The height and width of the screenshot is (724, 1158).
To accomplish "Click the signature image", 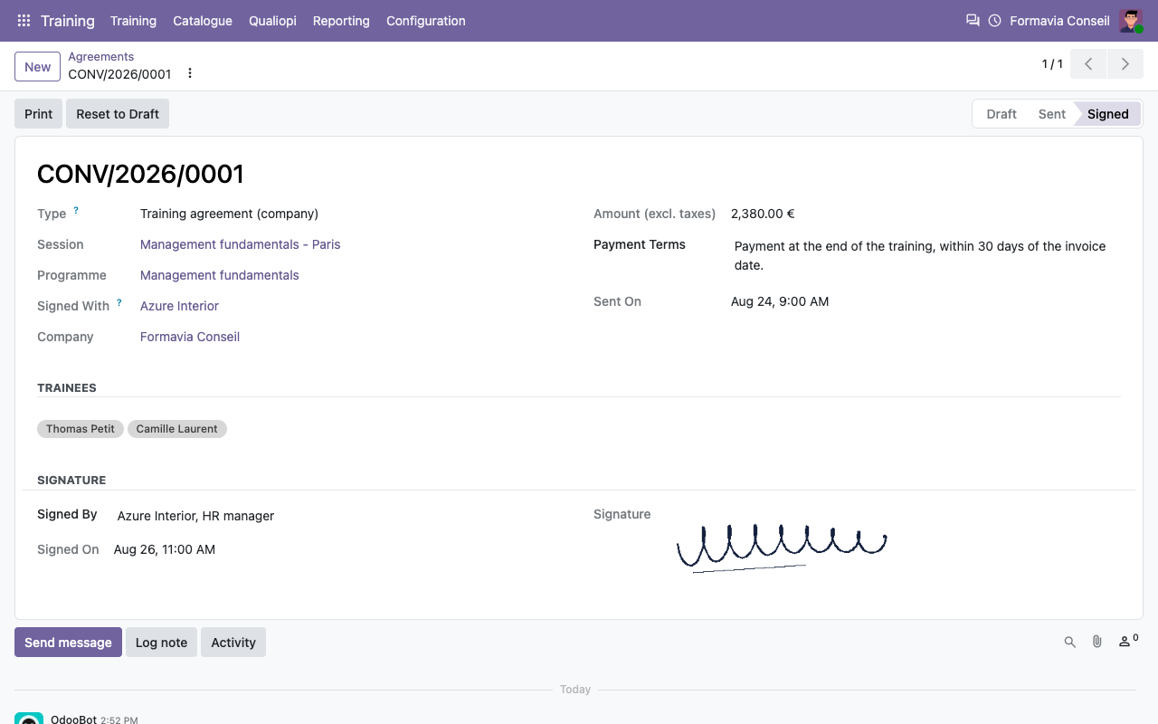I will pyautogui.click(x=782, y=547).
